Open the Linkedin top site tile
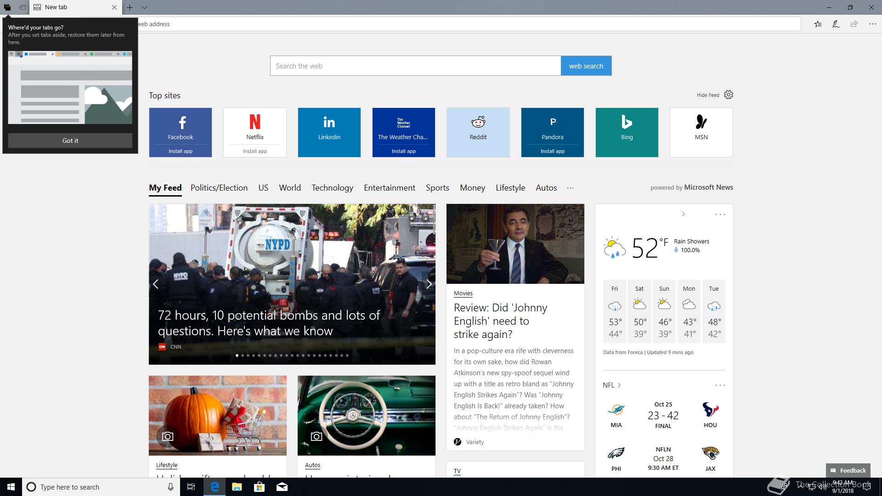Viewport: 882px width, 496px height. [329, 132]
